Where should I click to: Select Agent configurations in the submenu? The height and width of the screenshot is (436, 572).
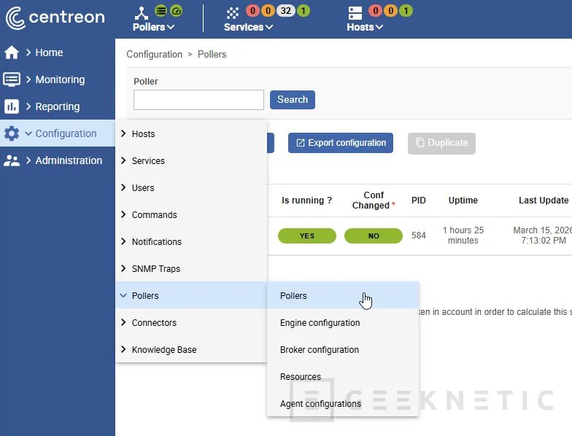[343, 404]
